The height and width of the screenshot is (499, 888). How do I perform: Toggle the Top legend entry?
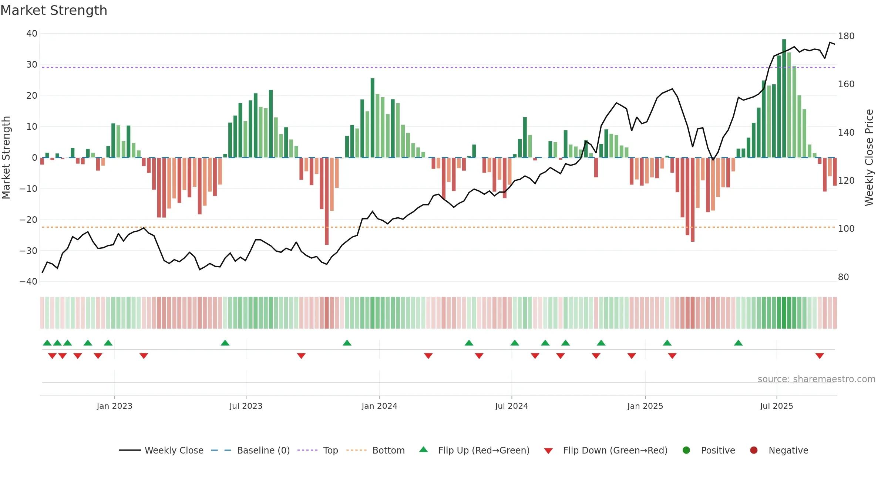[317, 450]
